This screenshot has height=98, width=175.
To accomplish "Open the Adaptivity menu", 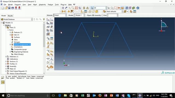I will [x=42, y=5].
